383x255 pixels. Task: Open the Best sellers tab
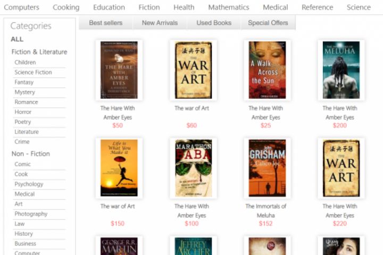point(106,23)
